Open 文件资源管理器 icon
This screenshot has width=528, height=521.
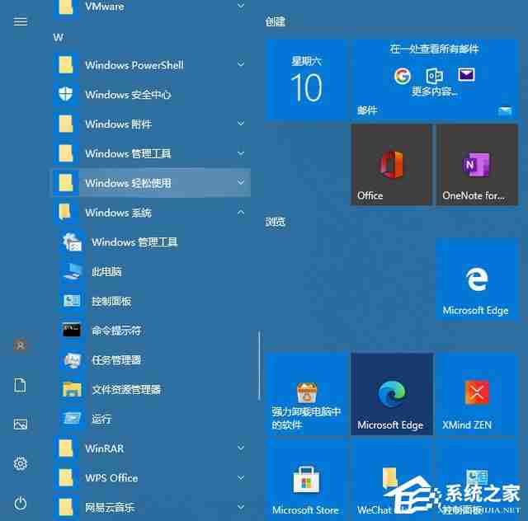72,389
